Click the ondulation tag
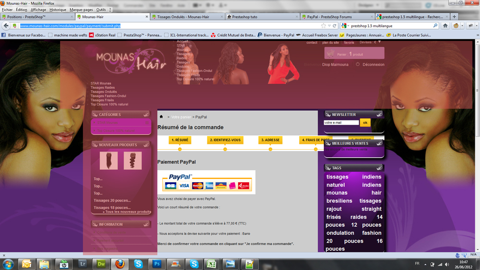480x270 pixels. (340, 233)
